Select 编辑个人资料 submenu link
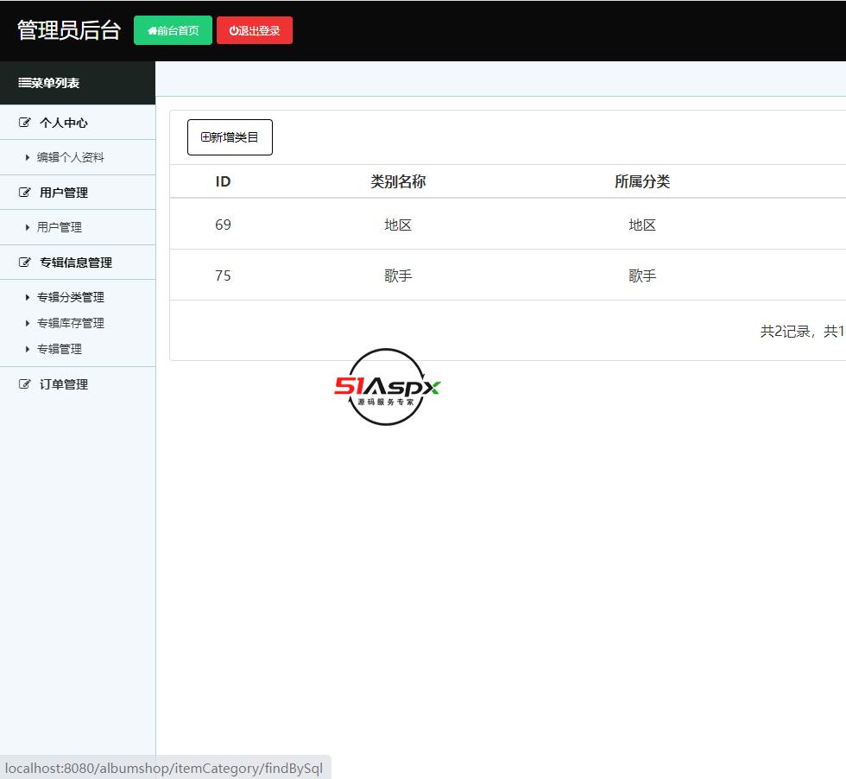 (x=70, y=157)
